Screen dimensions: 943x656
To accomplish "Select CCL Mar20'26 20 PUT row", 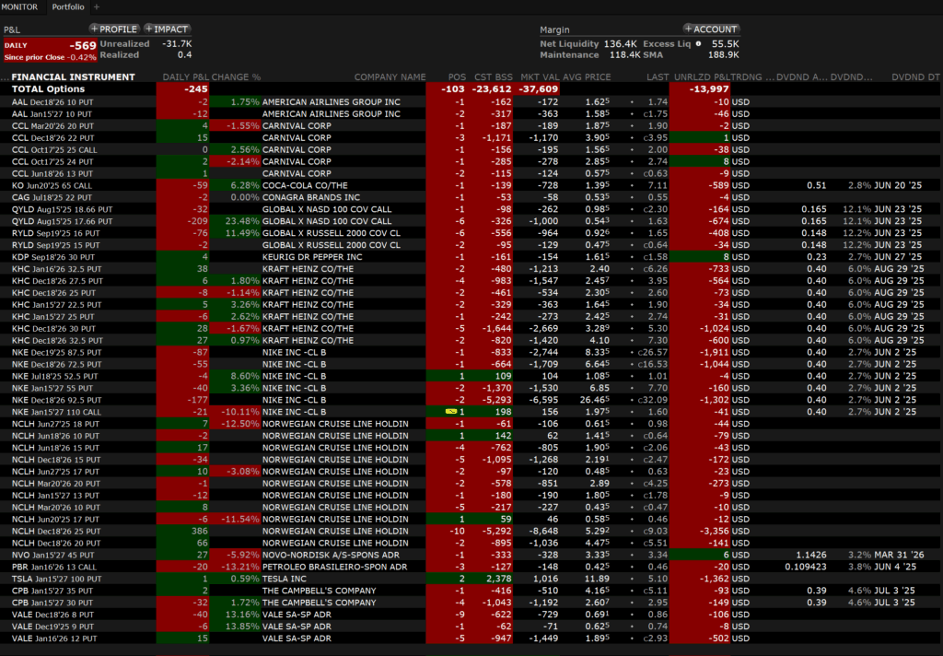I will [x=471, y=126].
